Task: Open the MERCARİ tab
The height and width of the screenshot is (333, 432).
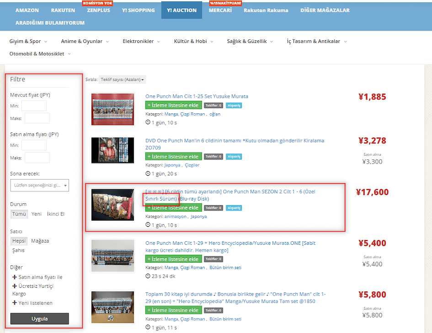Action: coord(220,11)
